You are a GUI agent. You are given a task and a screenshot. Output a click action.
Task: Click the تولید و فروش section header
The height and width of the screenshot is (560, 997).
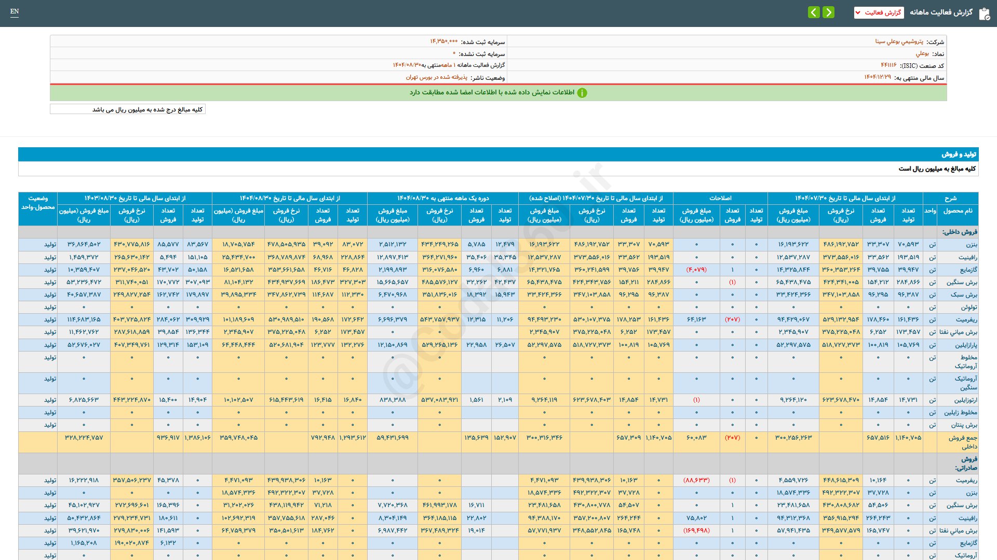coord(959,155)
